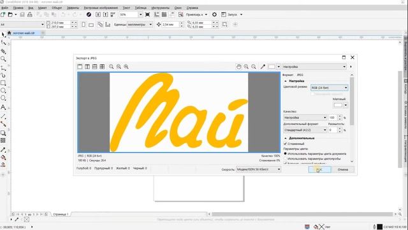Open the Options gear in main toolbar

[x=214, y=15]
